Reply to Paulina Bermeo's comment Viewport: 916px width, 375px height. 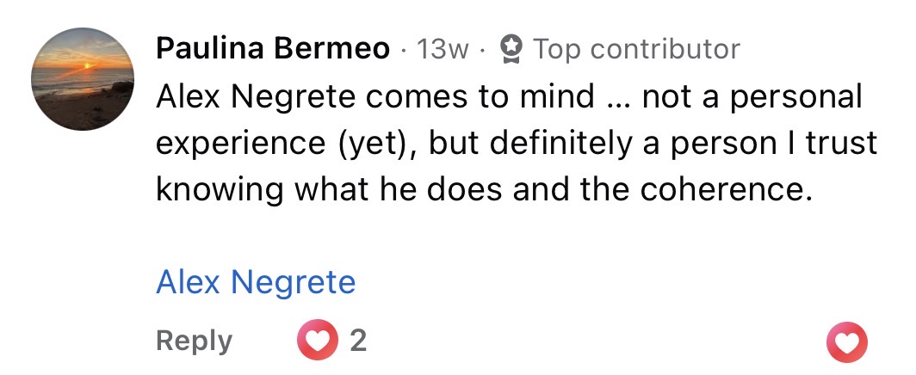[x=194, y=341]
